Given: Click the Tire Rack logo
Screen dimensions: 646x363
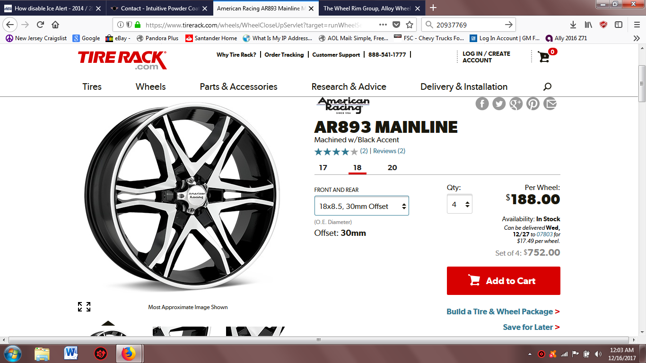Looking at the screenshot, I should click(x=122, y=60).
